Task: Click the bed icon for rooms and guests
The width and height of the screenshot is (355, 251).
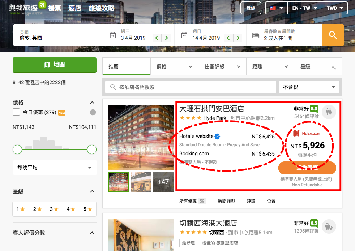Action: tap(255, 35)
